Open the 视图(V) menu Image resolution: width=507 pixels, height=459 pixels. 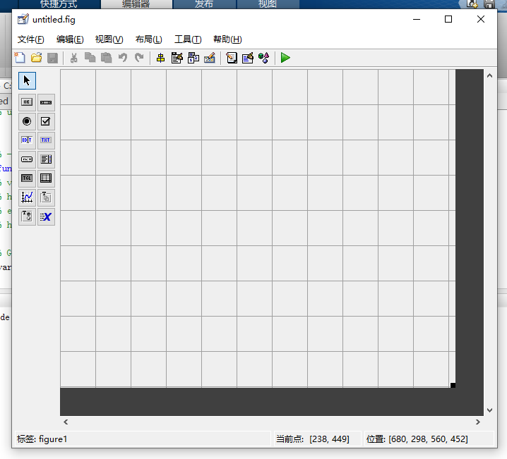tap(109, 39)
